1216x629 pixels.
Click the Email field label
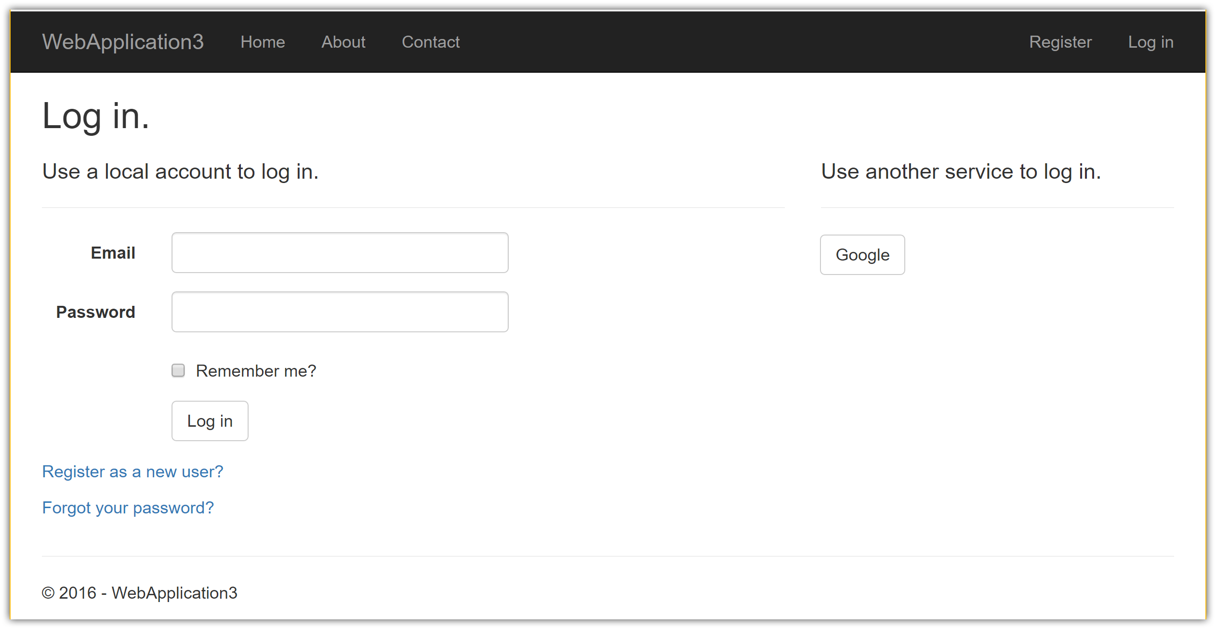click(113, 253)
